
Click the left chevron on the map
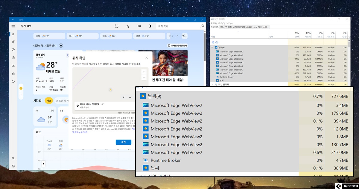(x=124, y=97)
